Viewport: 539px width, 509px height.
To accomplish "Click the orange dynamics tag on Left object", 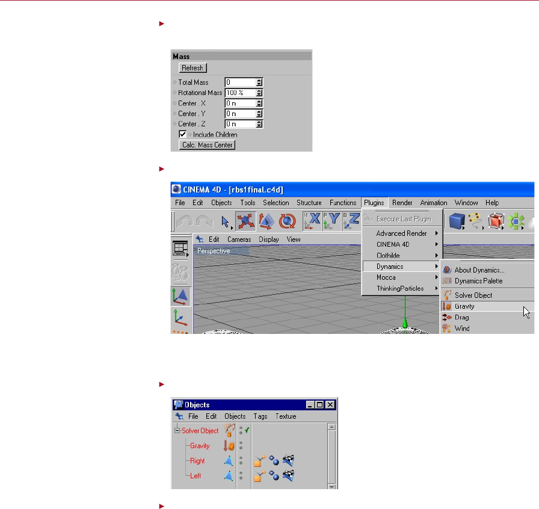I will click(x=260, y=476).
